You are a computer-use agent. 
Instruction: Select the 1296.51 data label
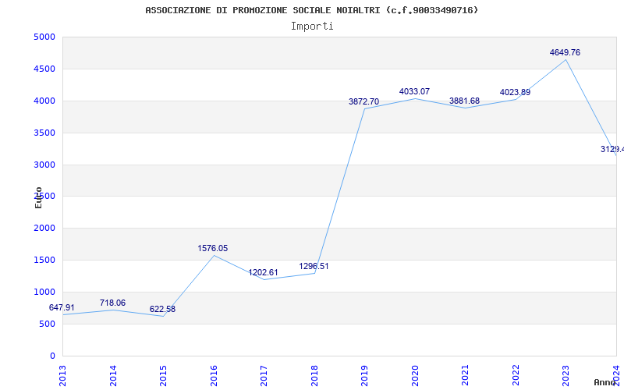[x=314, y=266]
